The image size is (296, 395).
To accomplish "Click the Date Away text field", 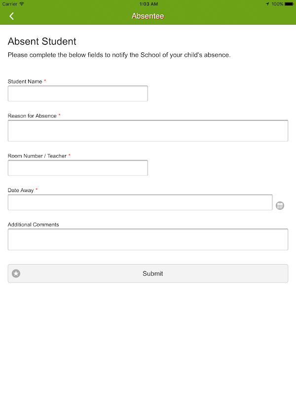I will [140, 202].
